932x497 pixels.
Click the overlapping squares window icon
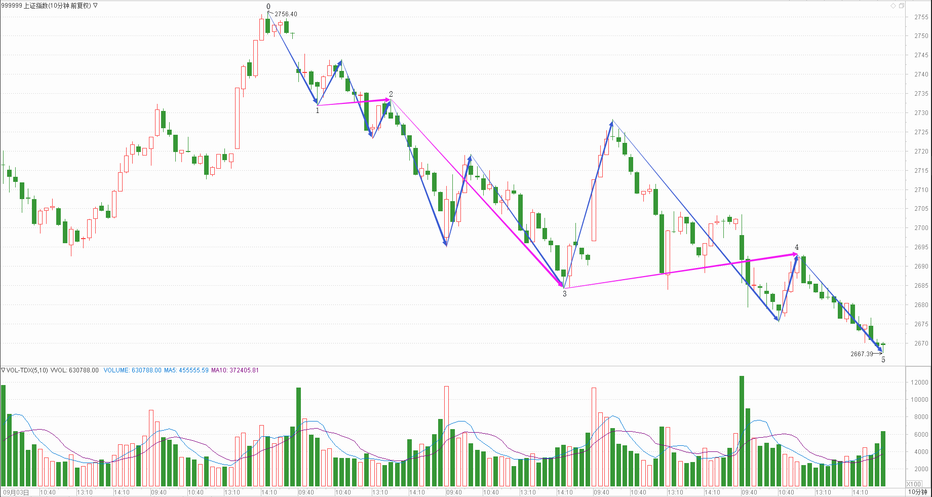[901, 6]
